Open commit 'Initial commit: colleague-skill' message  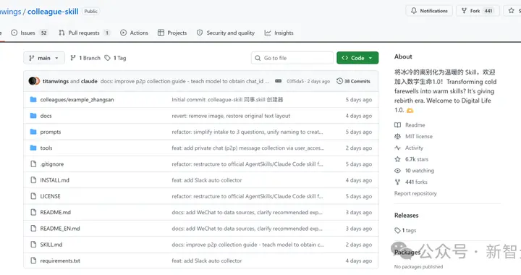227,100
